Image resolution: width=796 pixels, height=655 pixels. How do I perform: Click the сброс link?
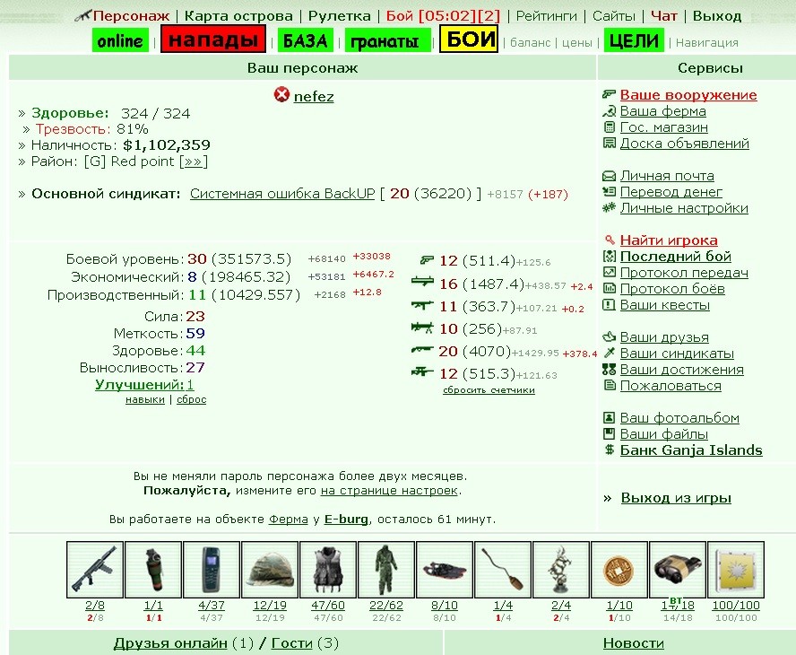point(192,399)
